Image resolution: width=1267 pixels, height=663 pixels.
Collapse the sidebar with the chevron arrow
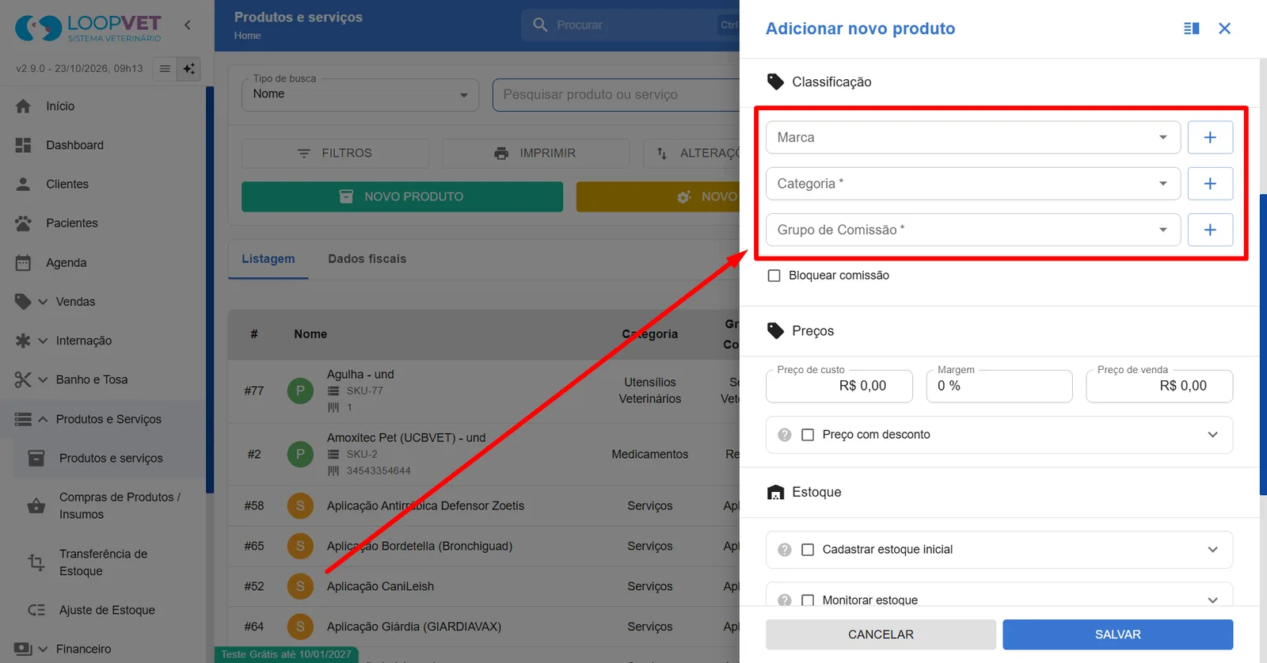point(188,25)
